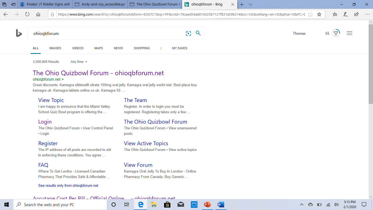Switch to the NEWS search tab
This screenshot has width=373, height=210.
pyautogui.click(x=118, y=48)
